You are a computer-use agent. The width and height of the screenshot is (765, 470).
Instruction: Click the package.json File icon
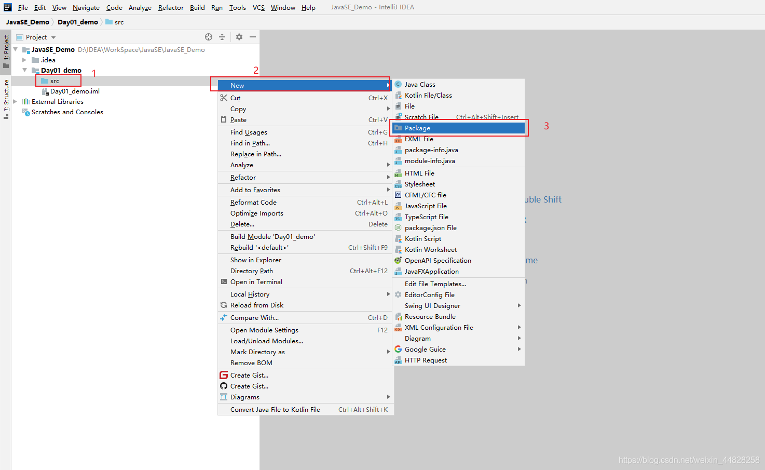point(398,227)
